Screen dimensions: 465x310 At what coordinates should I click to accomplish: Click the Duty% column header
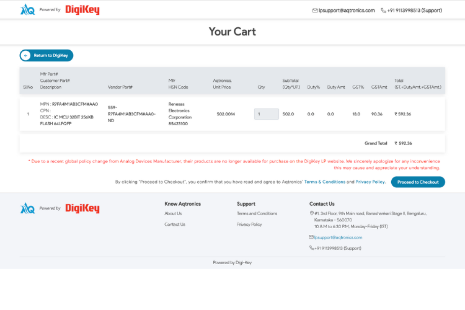click(314, 87)
